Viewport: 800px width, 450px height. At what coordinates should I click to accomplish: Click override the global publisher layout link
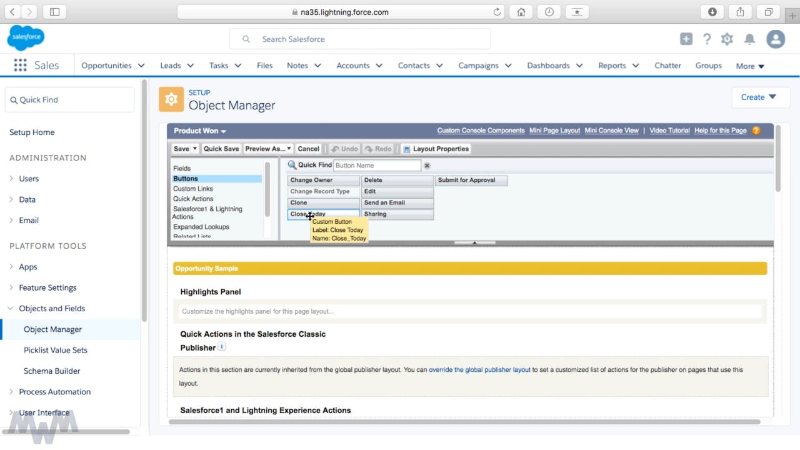click(479, 369)
